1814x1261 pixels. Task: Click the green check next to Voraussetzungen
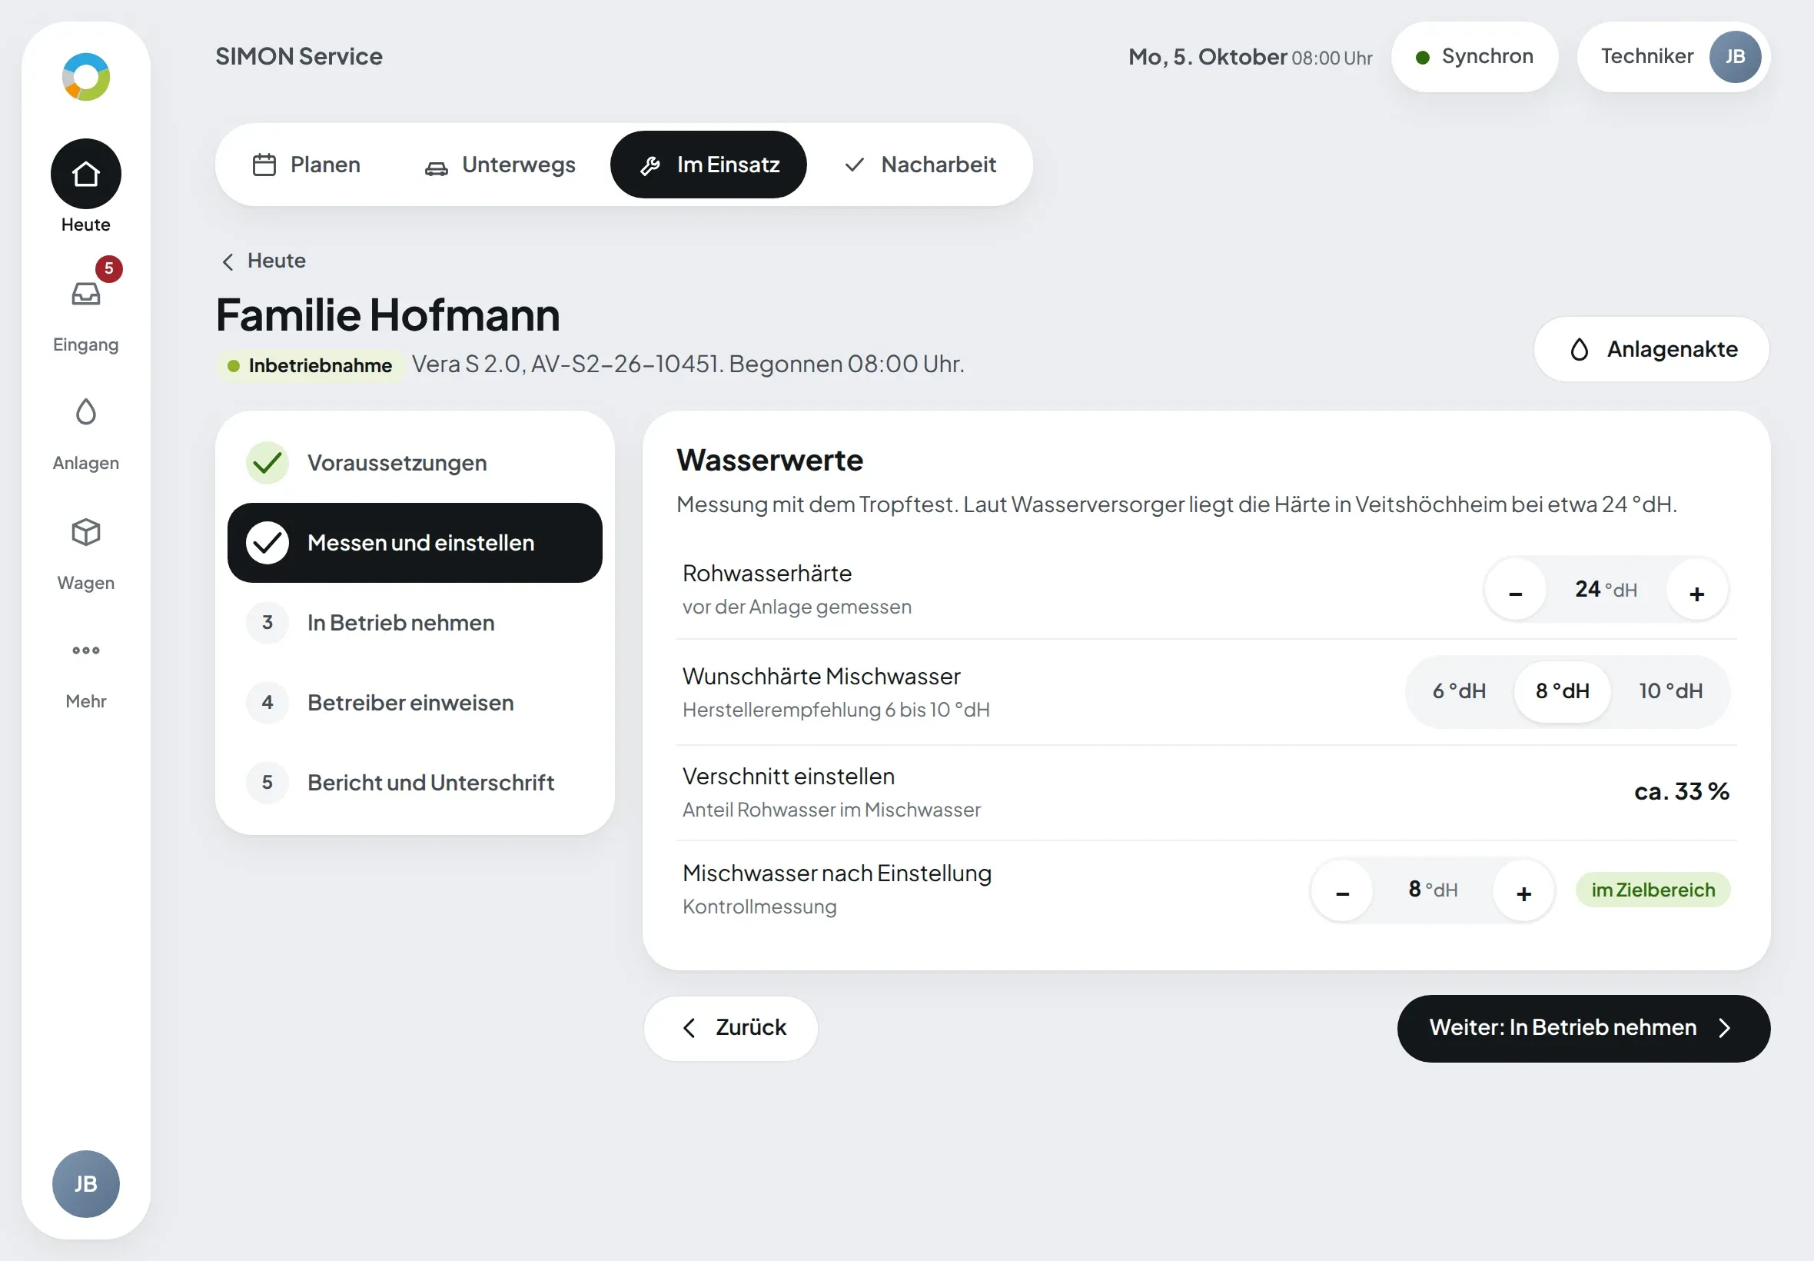click(267, 463)
